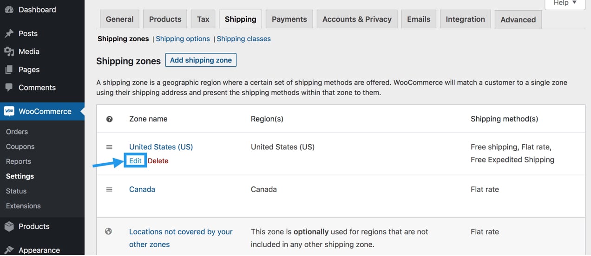Click the help question mark icon in table header
This screenshot has width=591, height=256.
point(110,119)
